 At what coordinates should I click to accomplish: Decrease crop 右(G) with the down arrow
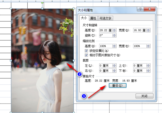114,72
